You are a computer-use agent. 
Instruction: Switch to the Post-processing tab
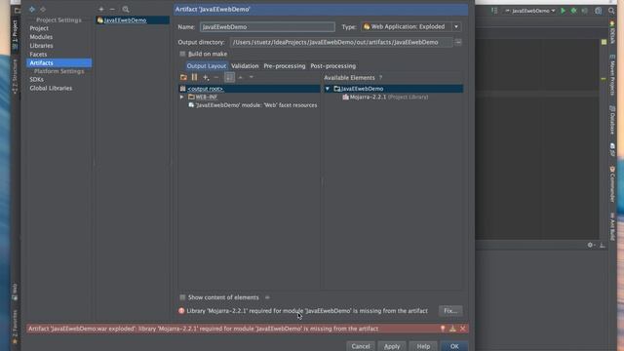point(333,66)
